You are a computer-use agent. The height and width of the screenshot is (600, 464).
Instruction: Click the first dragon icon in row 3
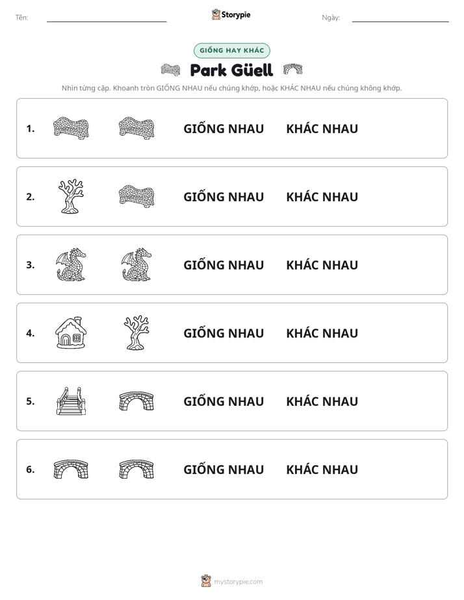pyautogui.click(x=71, y=264)
